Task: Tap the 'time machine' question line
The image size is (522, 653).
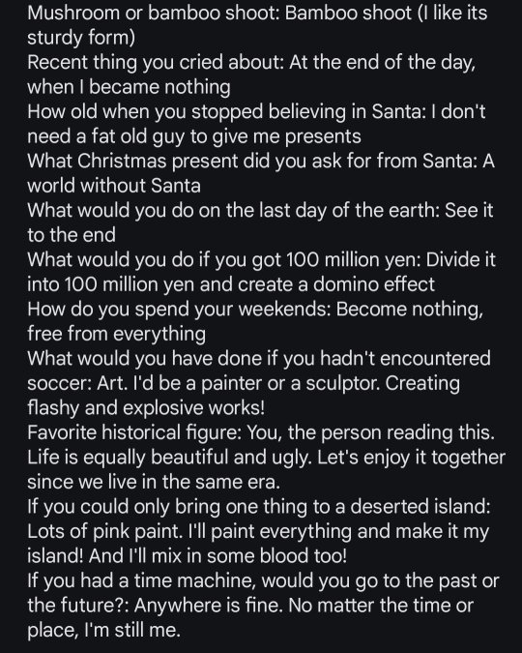Action: (x=263, y=580)
